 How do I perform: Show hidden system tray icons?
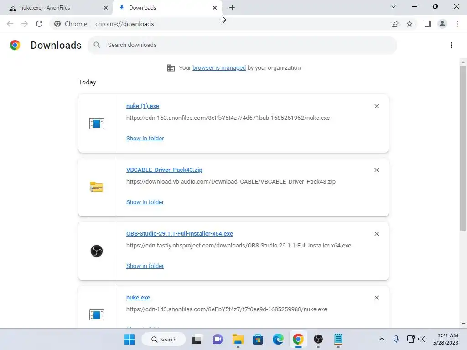382,339
